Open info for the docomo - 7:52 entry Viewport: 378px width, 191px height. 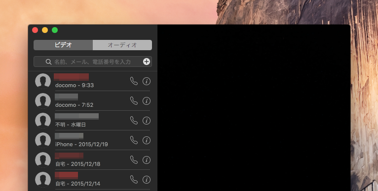147,101
